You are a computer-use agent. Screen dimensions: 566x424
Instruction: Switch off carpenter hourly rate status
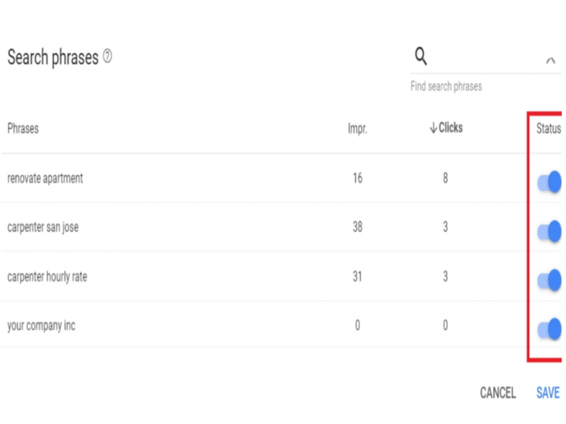(550, 280)
